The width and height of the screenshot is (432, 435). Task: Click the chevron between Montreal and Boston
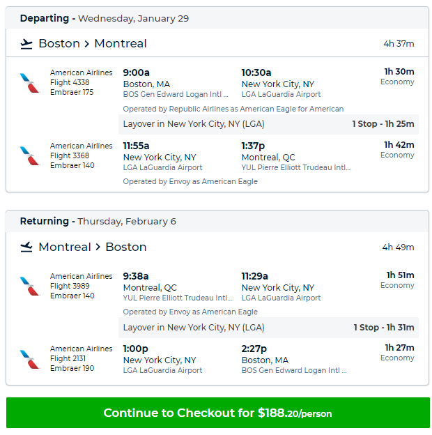pyautogui.click(x=98, y=247)
